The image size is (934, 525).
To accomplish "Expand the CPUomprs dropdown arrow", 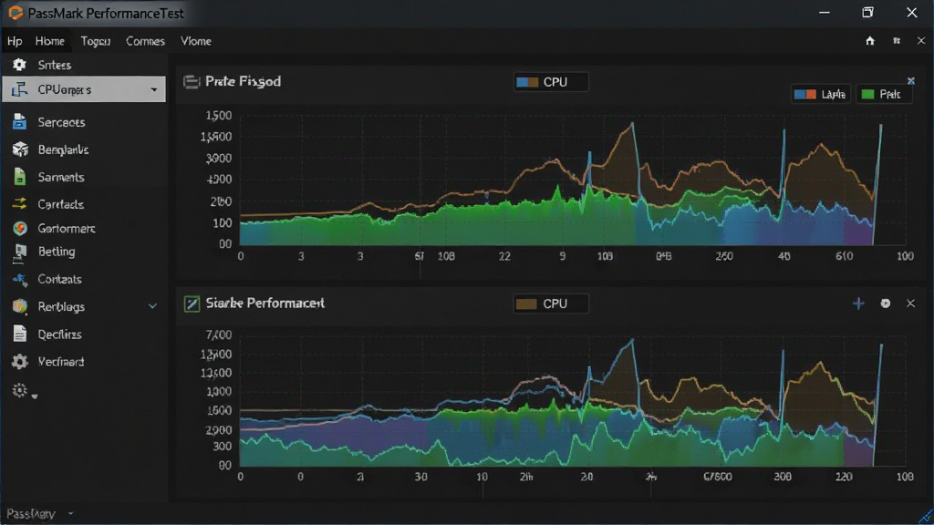I will pyautogui.click(x=153, y=90).
